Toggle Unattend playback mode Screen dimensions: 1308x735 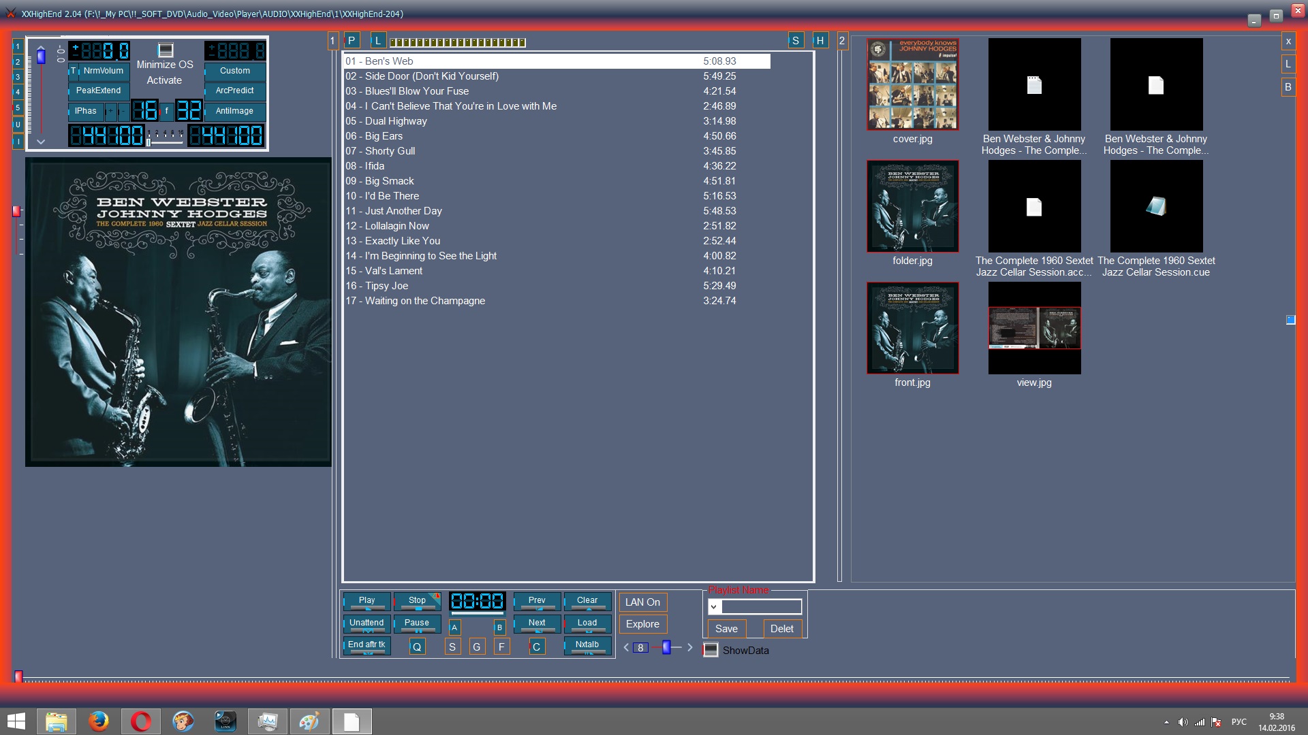tap(367, 623)
